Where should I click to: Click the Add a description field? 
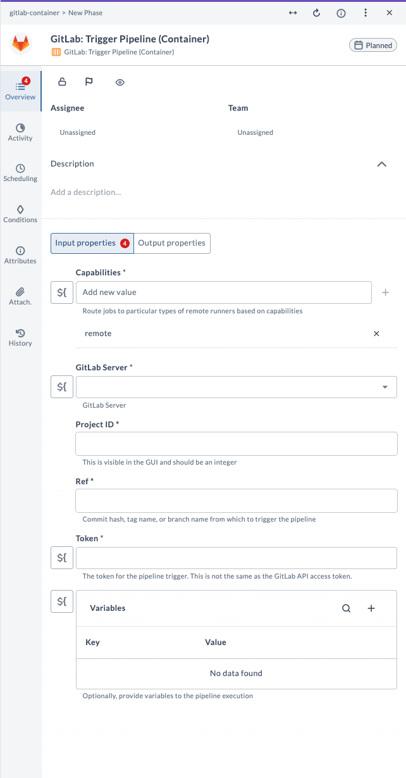[x=85, y=192]
